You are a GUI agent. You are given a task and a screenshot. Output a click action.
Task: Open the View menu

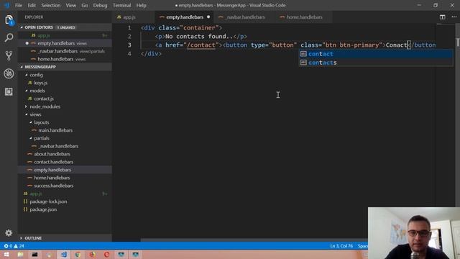70,5
